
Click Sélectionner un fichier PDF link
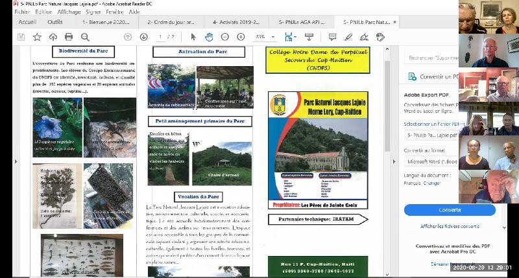tap(431, 124)
